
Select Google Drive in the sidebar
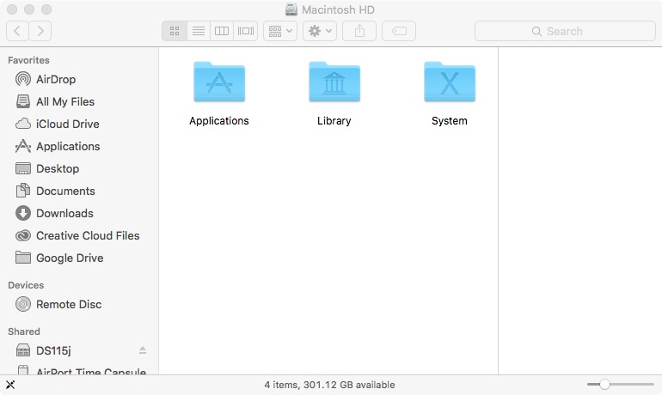tap(79, 258)
